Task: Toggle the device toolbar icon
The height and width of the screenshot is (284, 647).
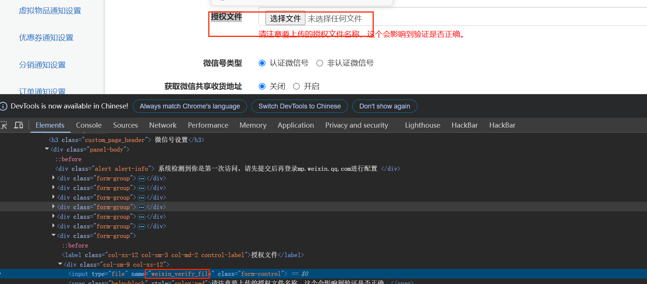Action: click(x=18, y=125)
